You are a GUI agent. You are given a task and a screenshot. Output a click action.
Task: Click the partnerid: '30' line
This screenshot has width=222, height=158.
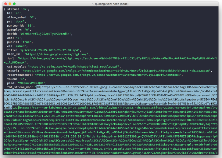click(x=21, y=26)
